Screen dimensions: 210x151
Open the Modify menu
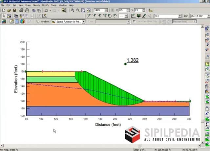[x=45, y=5]
